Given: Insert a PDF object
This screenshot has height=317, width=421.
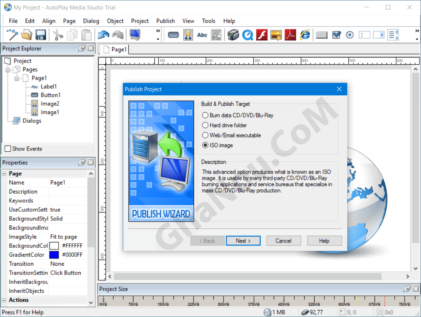Looking at the screenshot, I should [x=290, y=35].
